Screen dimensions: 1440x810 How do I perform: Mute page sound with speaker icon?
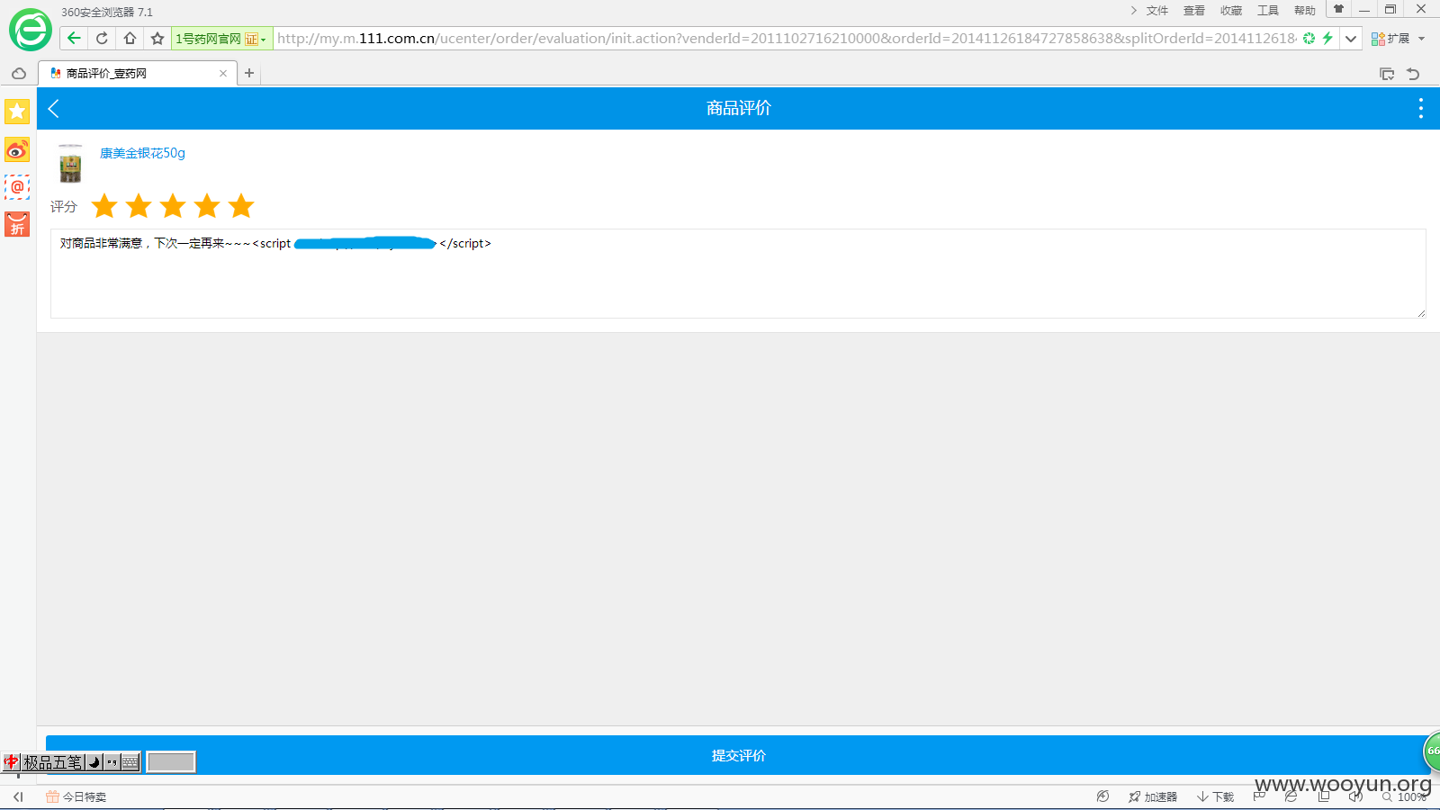1355,796
